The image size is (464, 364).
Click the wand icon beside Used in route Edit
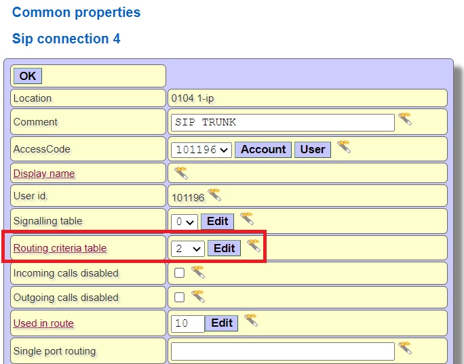click(x=251, y=321)
